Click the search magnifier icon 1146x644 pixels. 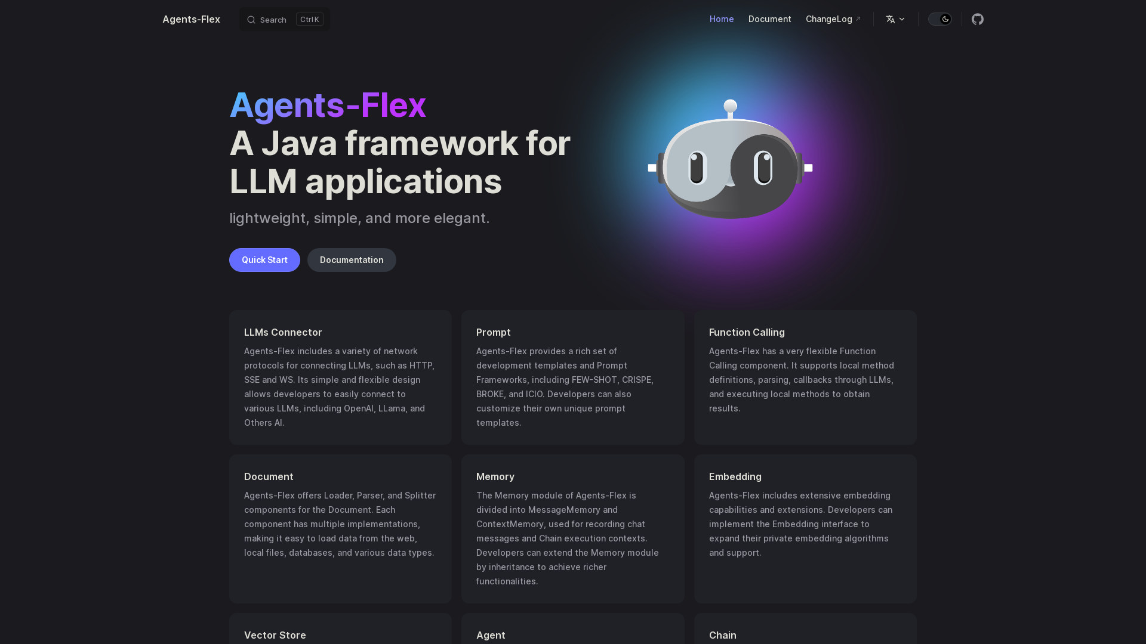click(251, 20)
